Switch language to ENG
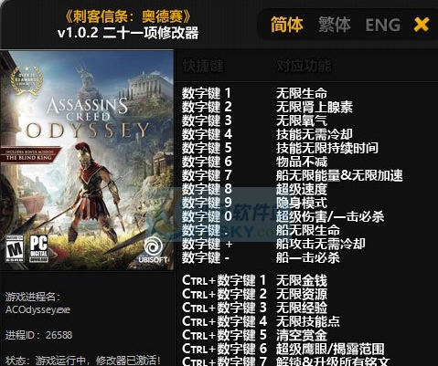 pyautogui.click(x=383, y=25)
